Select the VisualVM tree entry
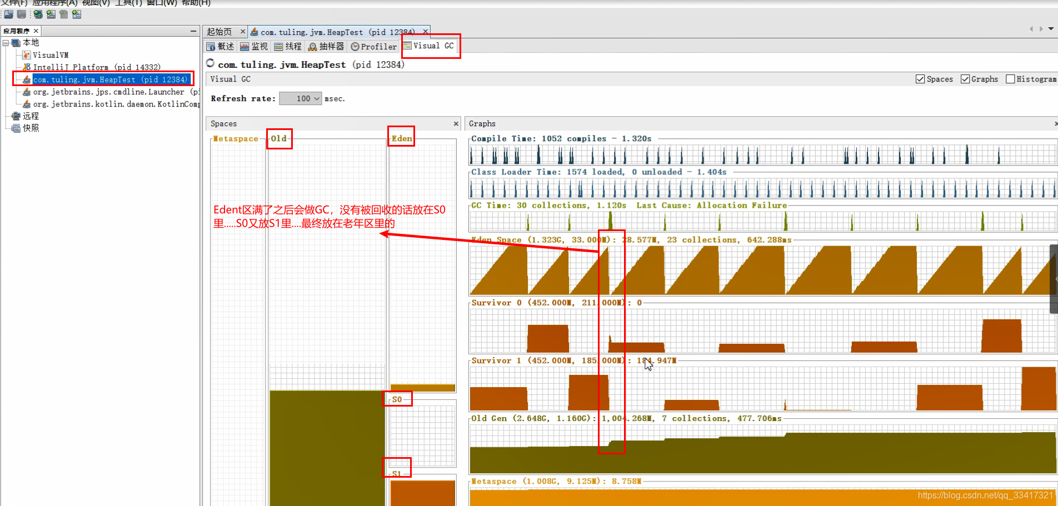 click(x=51, y=55)
